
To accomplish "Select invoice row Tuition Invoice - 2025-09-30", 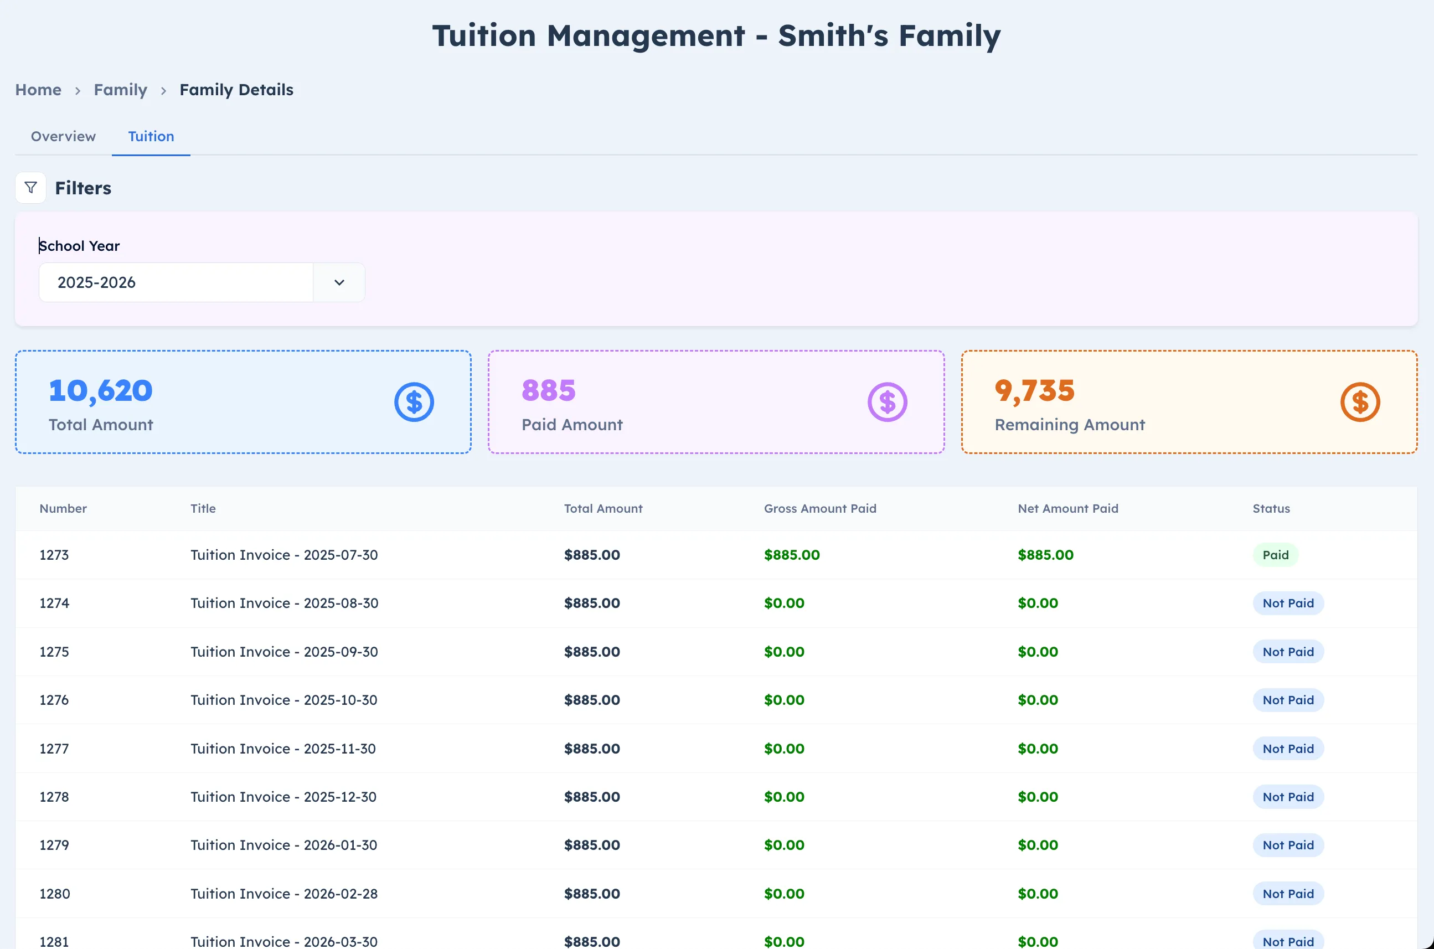I will [x=284, y=651].
